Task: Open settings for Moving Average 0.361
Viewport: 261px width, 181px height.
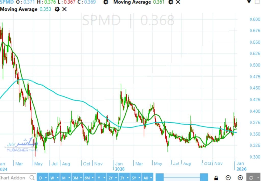Action: (x=171, y=2)
